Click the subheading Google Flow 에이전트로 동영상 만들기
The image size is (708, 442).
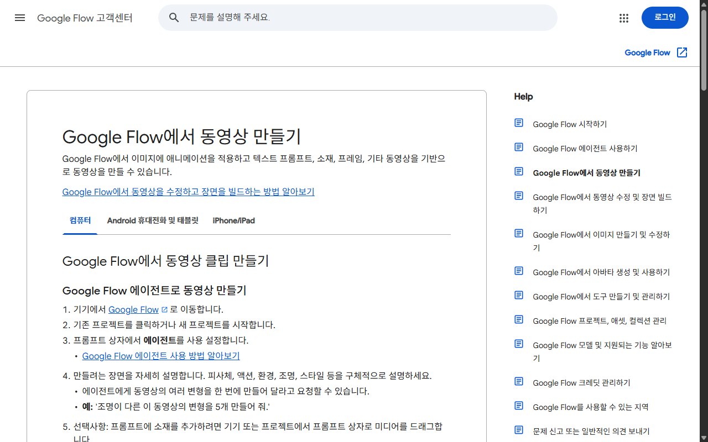tap(154, 291)
